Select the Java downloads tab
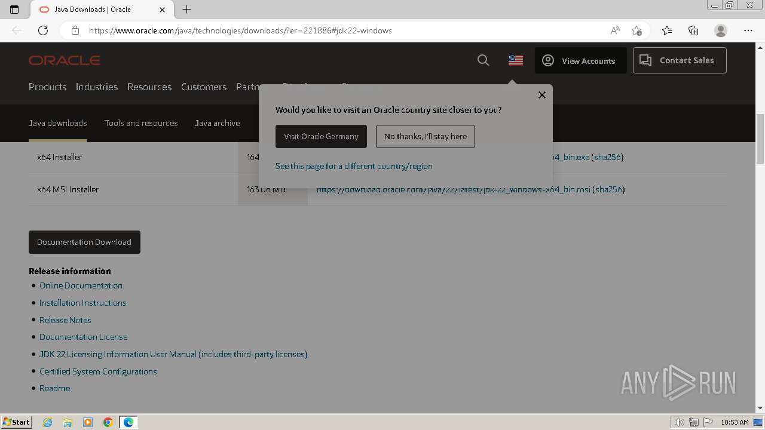The image size is (765, 430). pos(58,123)
